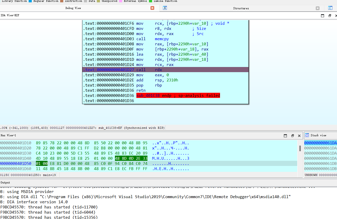Switch to the Debug View tab
The image size is (337, 219).
pos(73,8)
